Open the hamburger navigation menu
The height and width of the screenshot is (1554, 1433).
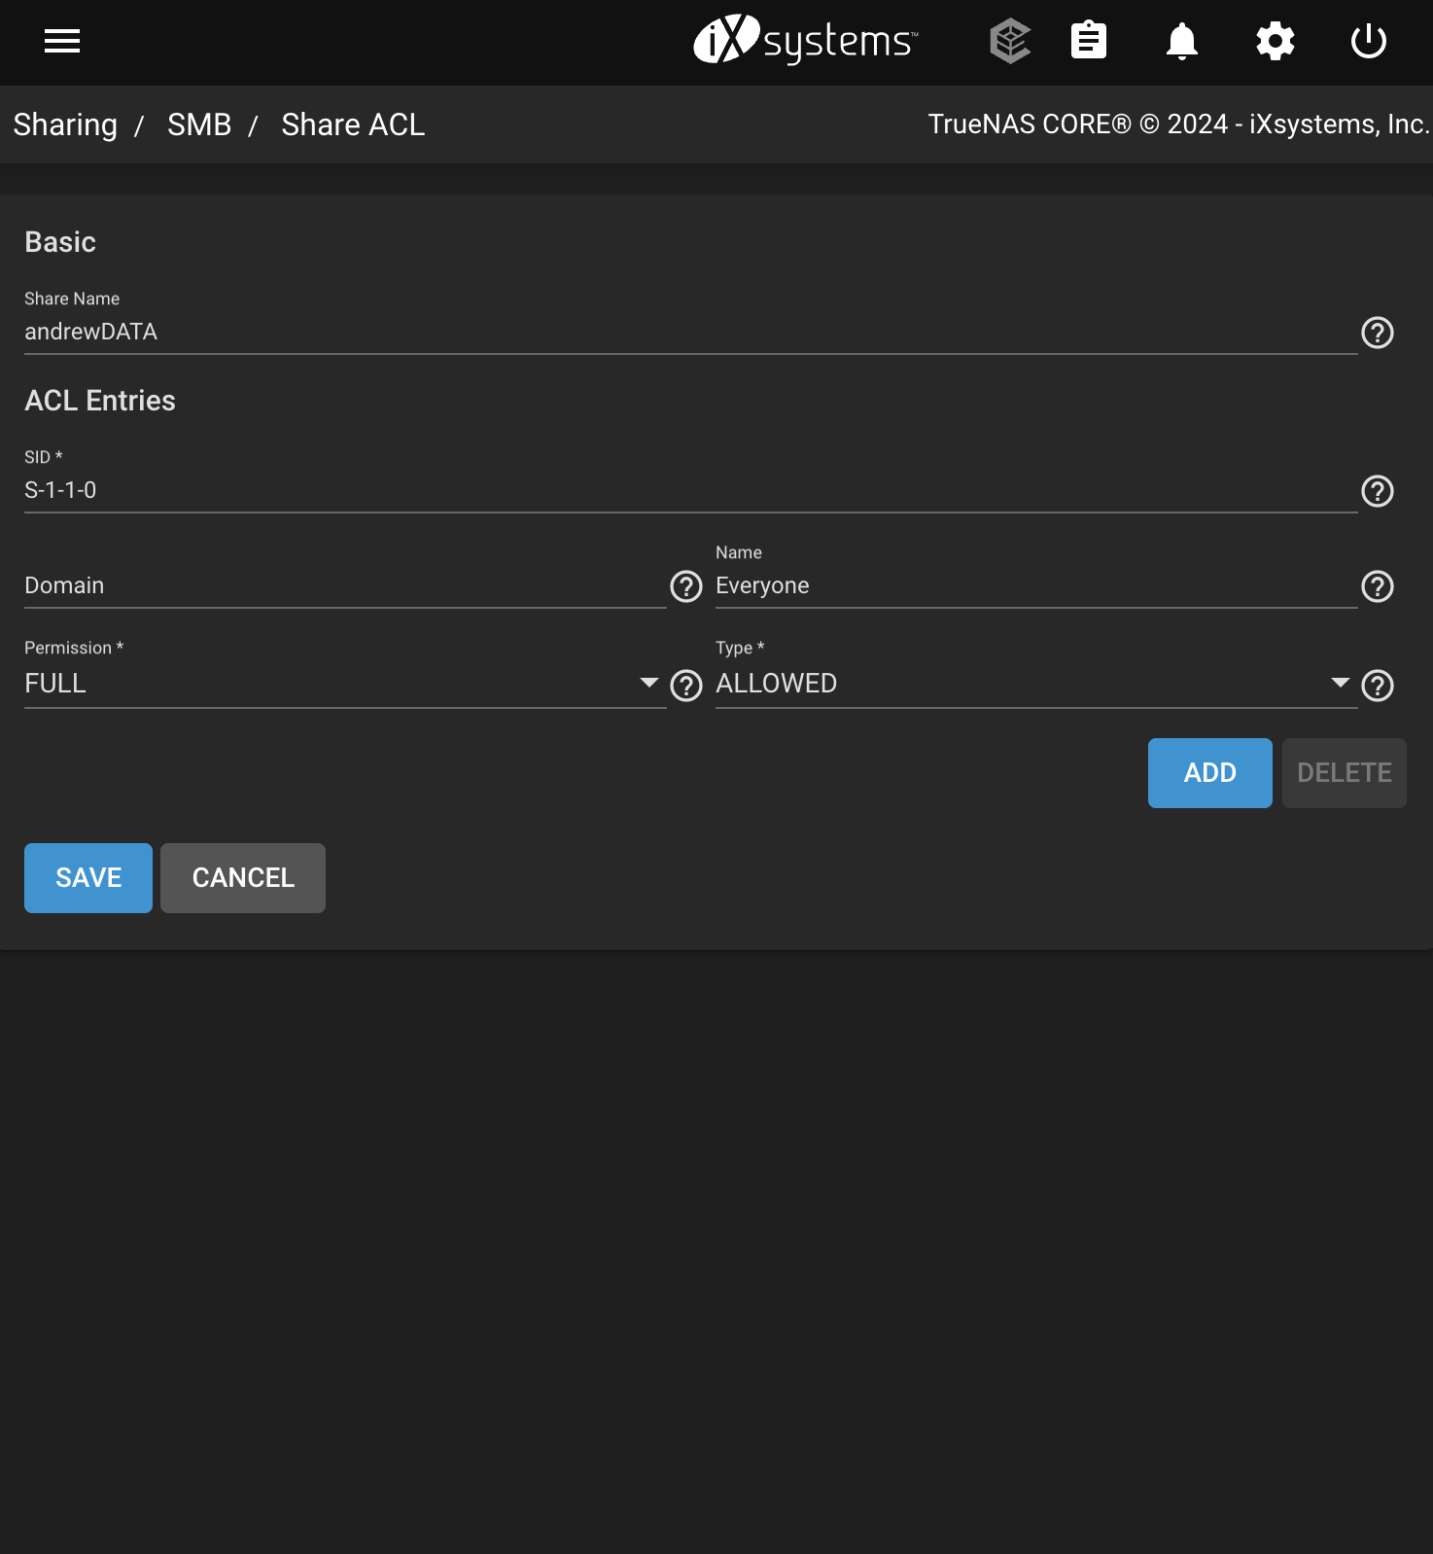pos(62,41)
